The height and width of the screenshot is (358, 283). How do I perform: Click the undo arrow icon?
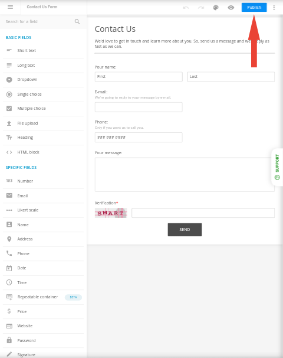pos(186,8)
